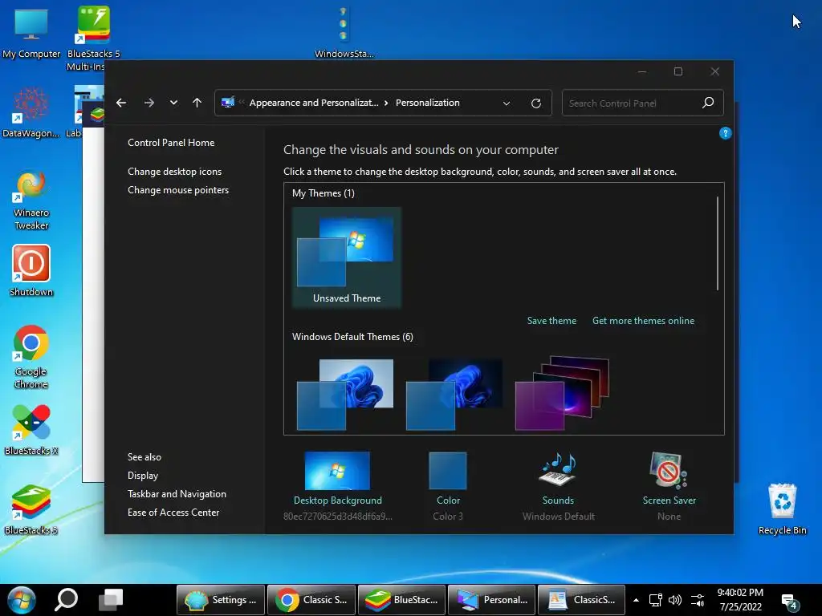
Task: Click the Control Panel address bar icon
Action: (x=227, y=103)
